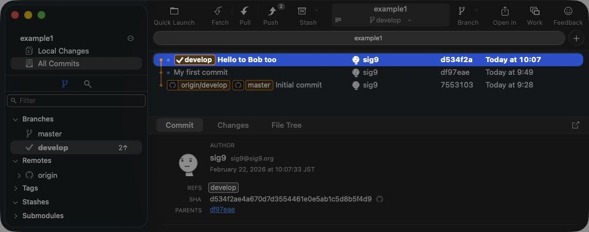Fetch from remote using Fetch icon
589x232 pixels.
pos(219,12)
